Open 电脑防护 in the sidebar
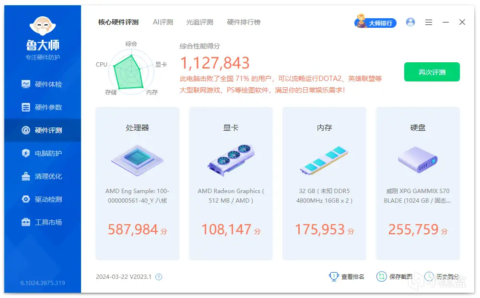 pyautogui.click(x=43, y=153)
